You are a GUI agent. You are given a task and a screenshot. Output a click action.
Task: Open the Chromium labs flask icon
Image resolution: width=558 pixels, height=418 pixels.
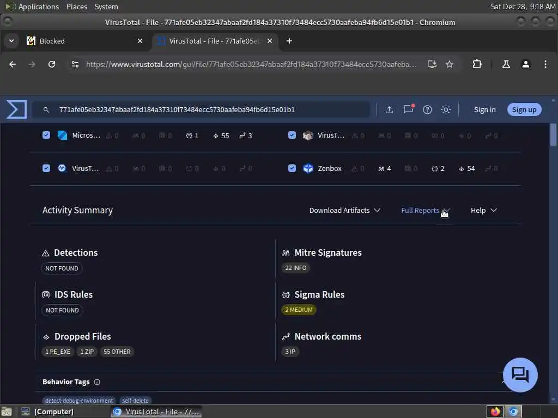pyautogui.click(x=506, y=64)
